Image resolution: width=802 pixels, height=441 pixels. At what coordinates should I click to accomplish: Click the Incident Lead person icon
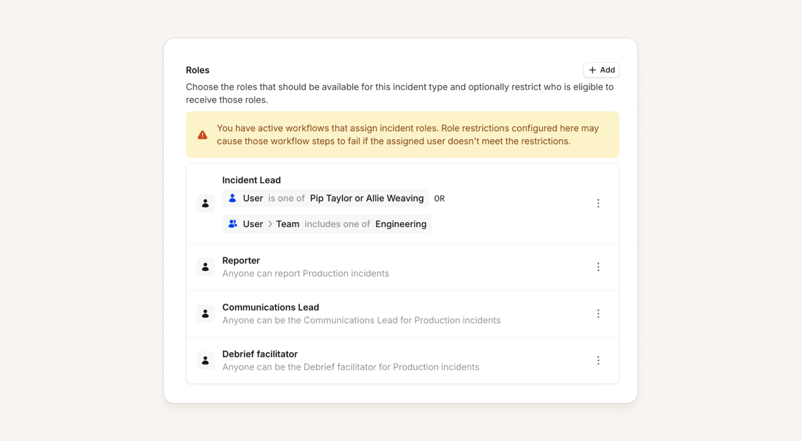click(205, 203)
